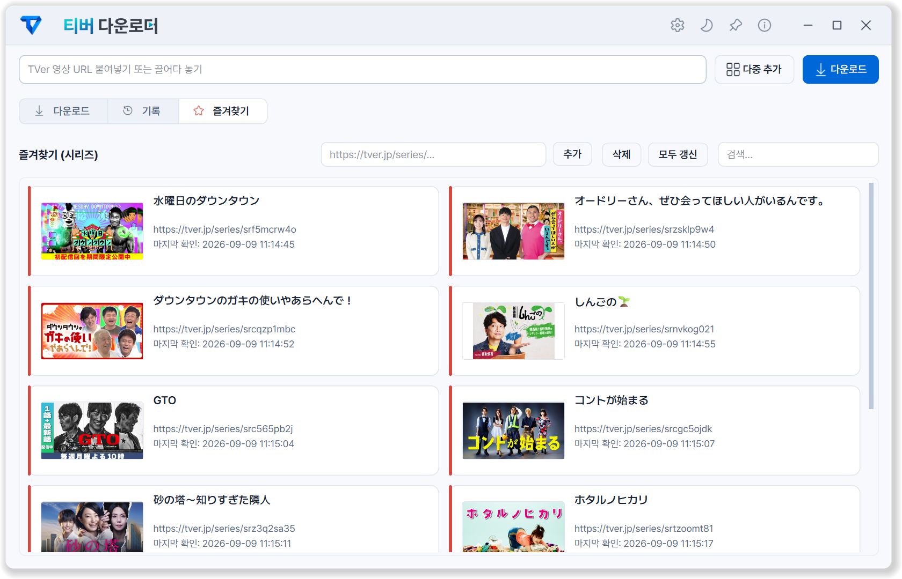
Task: Open the コントが始まる thumbnail
Action: [513, 430]
